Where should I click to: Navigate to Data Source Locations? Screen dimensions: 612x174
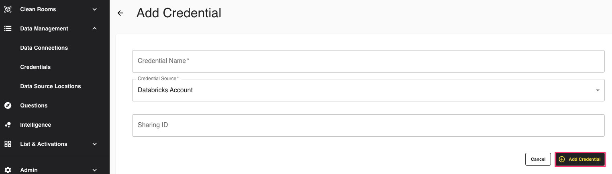coord(51,86)
